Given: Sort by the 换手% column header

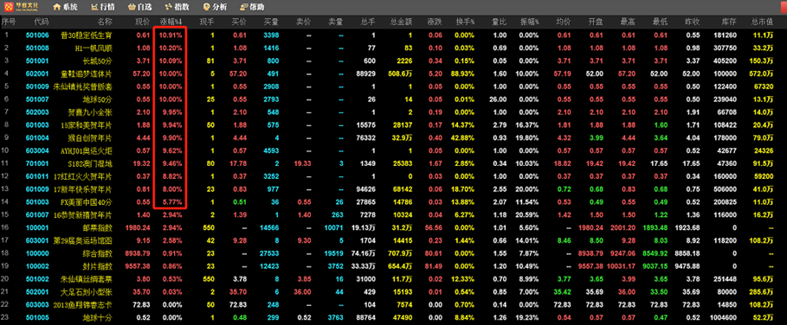Looking at the screenshot, I should (465, 22).
